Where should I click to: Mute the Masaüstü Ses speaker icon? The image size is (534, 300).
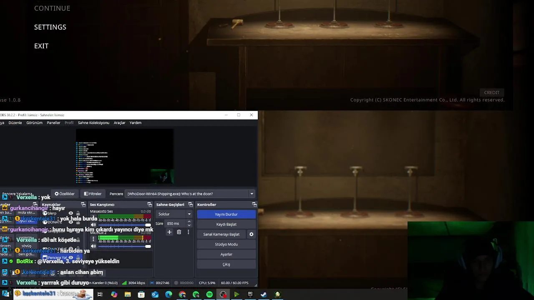[x=93, y=225]
